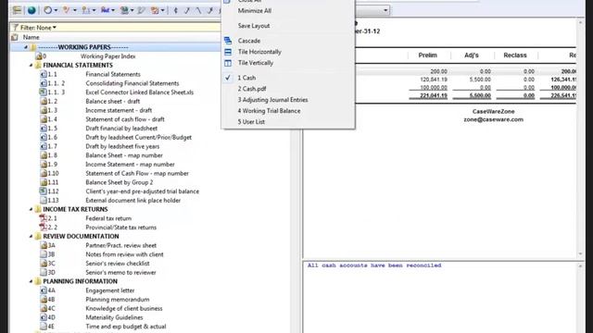
Task: Click scroll-up arrow of the document pane
Action: pyautogui.click(x=581, y=22)
